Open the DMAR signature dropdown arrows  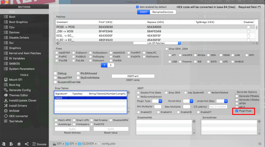coord(68,98)
